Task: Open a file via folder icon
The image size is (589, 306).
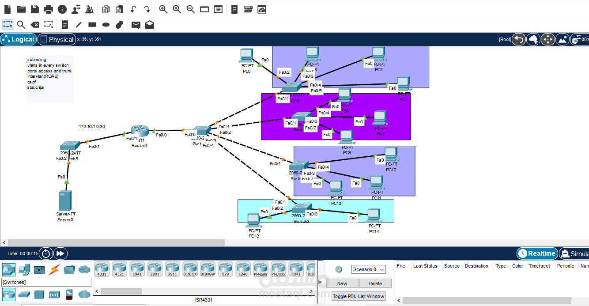Action: click(21, 9)
